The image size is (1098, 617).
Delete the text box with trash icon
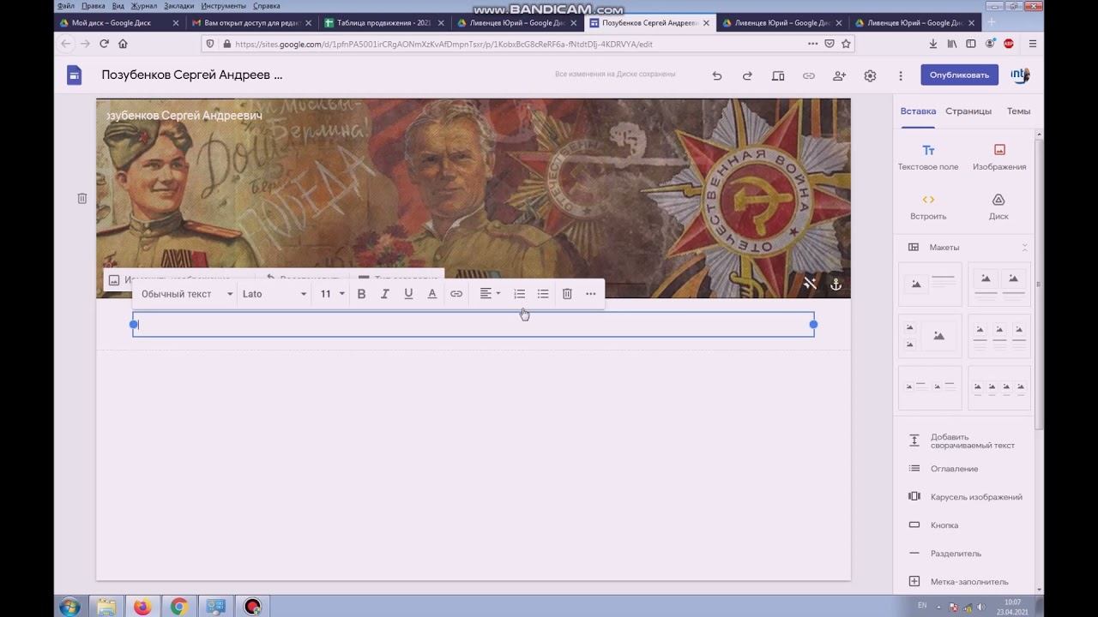tap(567, 294)
